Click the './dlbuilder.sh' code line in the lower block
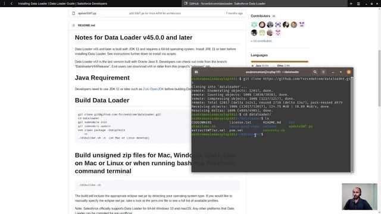This screenshot has height=214, width=381. [89, 185]
